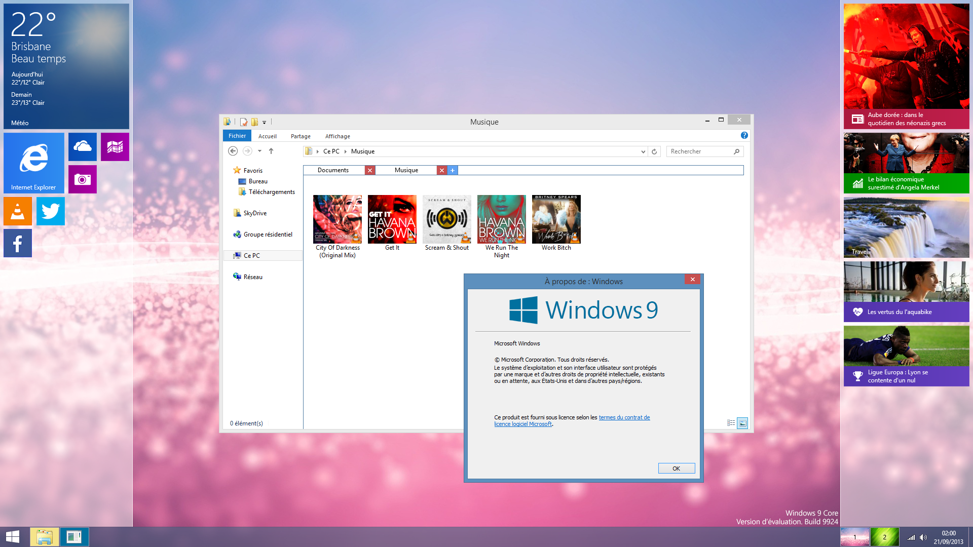The image size is (973, 547).
Task: Open the Properties quick access icon
Action: pos(243,122)
